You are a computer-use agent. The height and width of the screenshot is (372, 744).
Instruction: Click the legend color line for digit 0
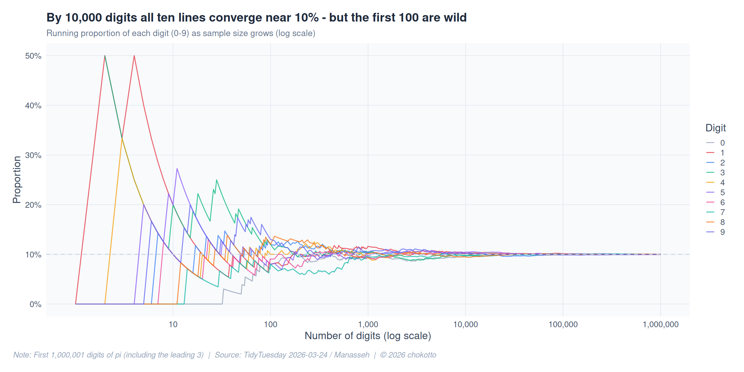click(710, 143)
